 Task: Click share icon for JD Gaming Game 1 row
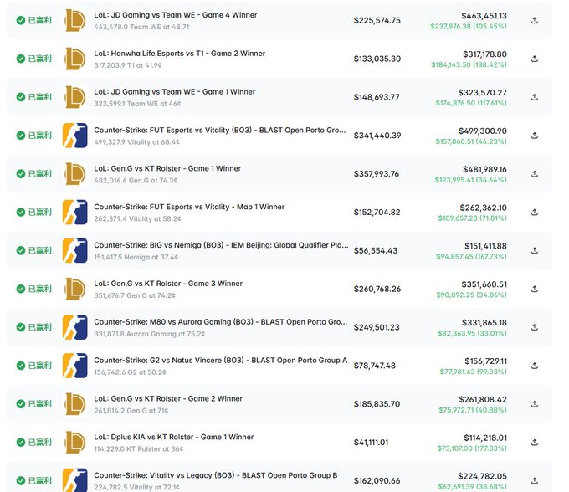(x=534, y=97)
